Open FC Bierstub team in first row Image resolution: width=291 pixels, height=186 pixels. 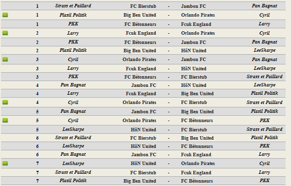(x=143, y=6)
